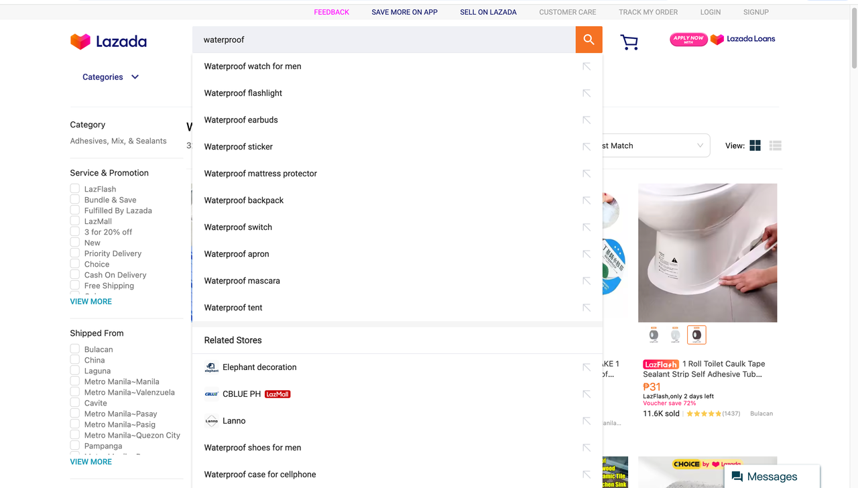The image size is (858, 488).
Task: Click arrow icon beside CBLUE PH store
Action: pos(587,394)
